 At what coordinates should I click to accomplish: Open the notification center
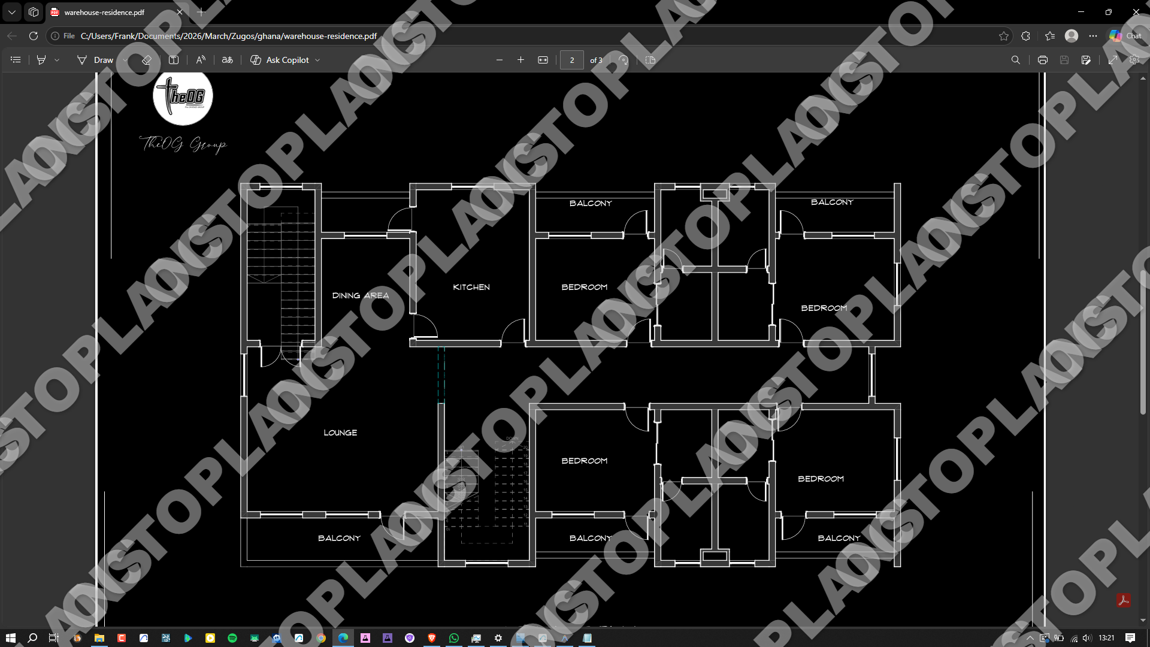point(1130,638)
